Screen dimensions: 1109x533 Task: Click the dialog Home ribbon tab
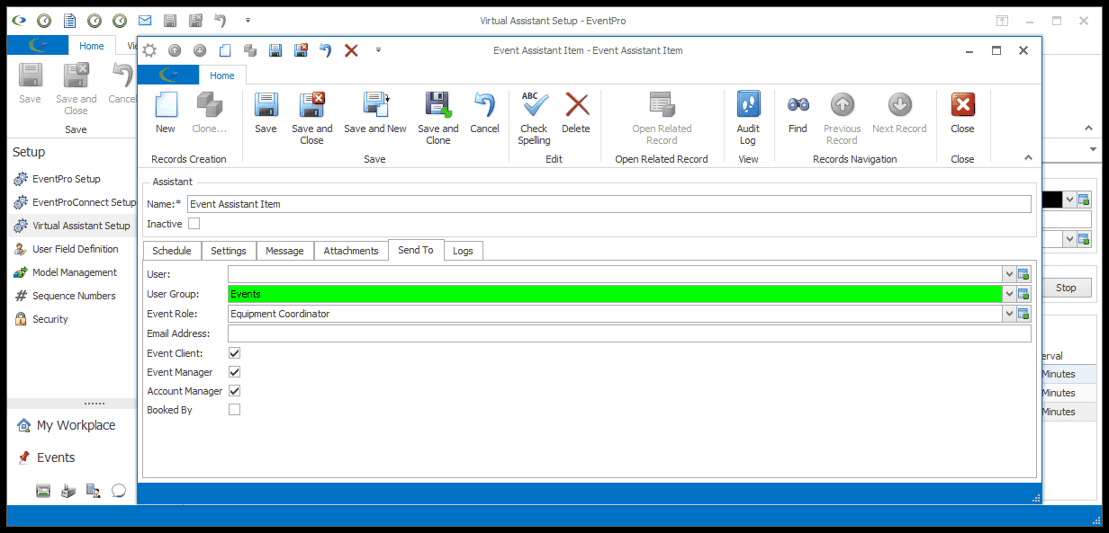click(x=222, y=76)
